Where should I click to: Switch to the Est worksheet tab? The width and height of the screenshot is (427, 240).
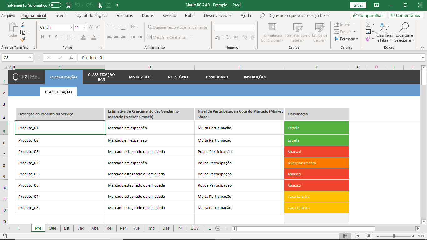click(x=67, y=228)
